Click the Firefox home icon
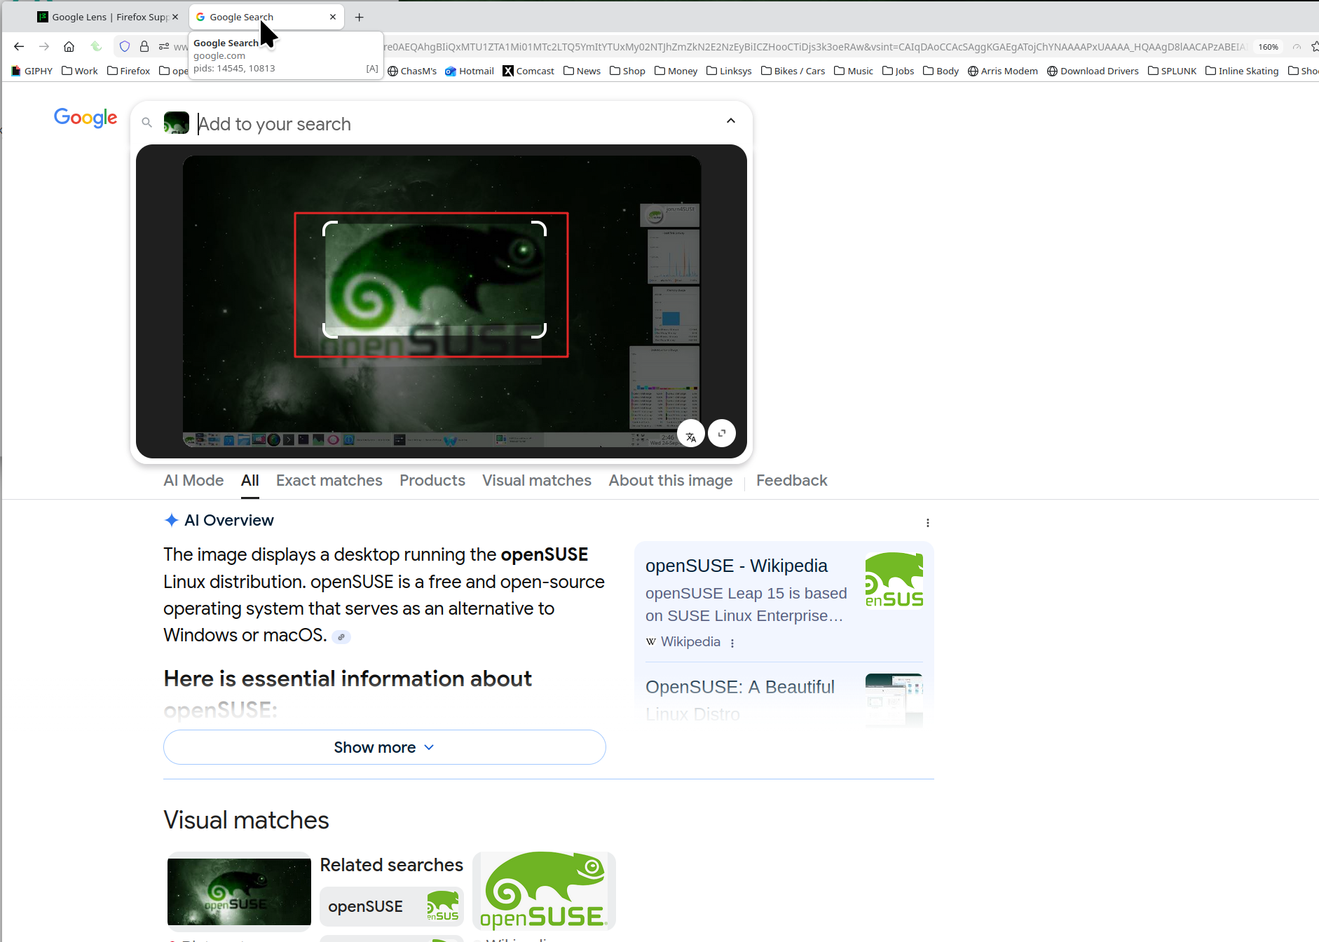Screen dimensions: 1319x942 pos(69,46)
